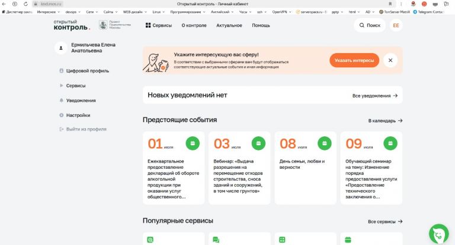Image resolution: width=455 pixels, height=245 pixels.
Task: Open the Telegram bookmark
Action: pyautogui.click(x=428, y=12)
